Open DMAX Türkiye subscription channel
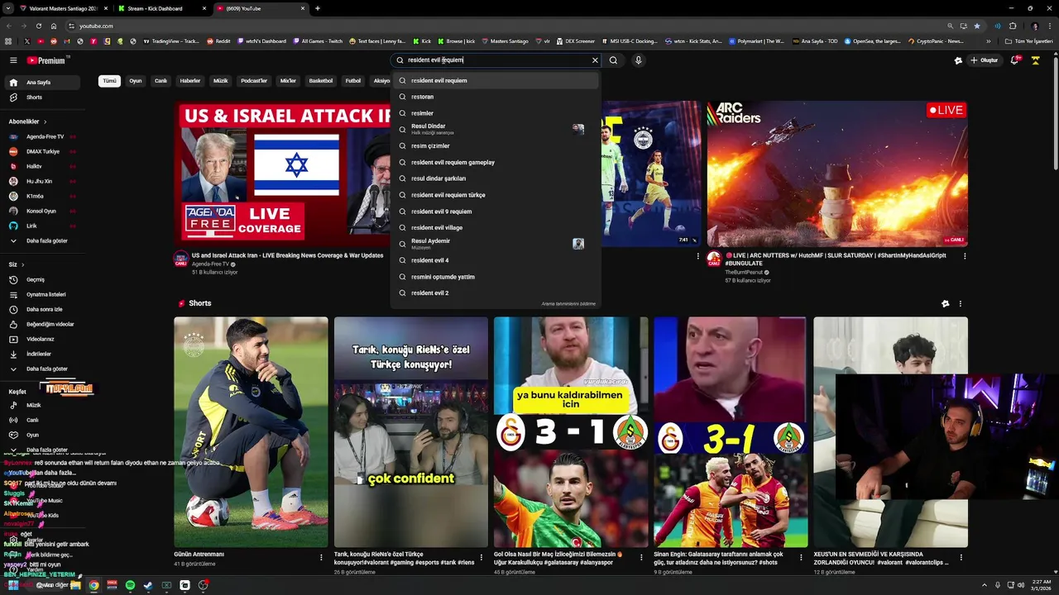This screenshot has width=1059, height=595. coord(42,151)
